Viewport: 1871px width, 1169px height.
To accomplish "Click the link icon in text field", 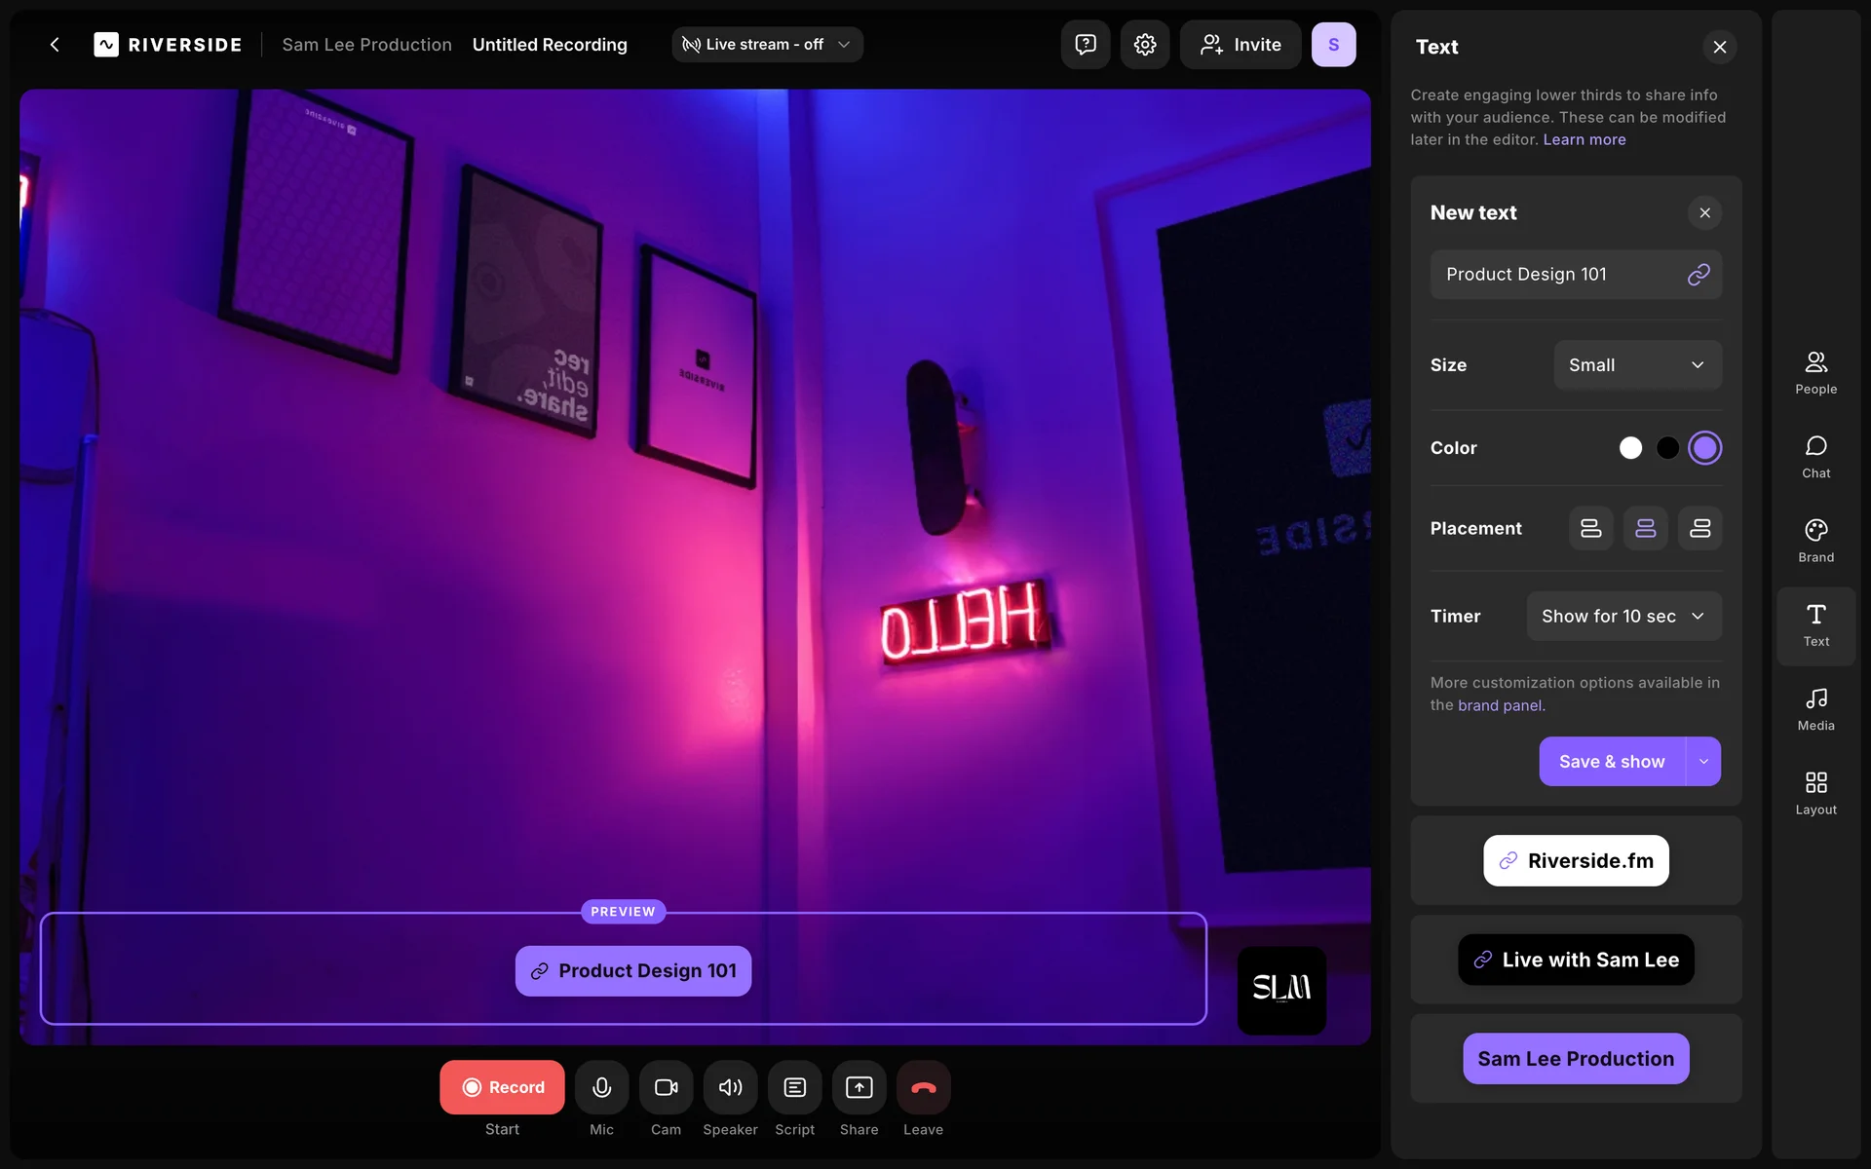I will [x=1699, y=275].
